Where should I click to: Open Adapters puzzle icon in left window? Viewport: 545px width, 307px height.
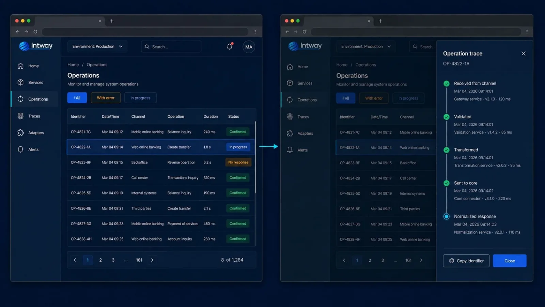pyautogui.click(x=20, y=133)
